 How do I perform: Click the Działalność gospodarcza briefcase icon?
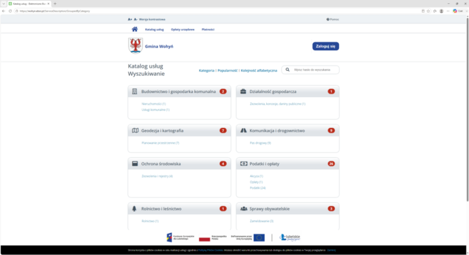tap(243, 92)
